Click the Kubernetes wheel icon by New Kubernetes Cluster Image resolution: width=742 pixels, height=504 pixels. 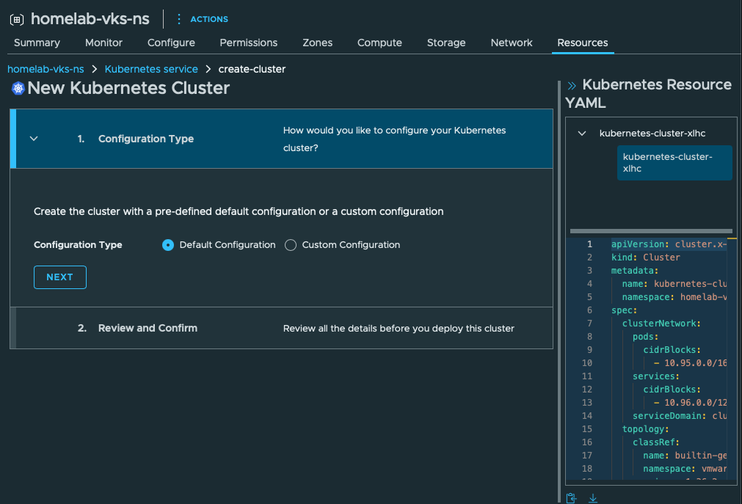click(18, 88)
